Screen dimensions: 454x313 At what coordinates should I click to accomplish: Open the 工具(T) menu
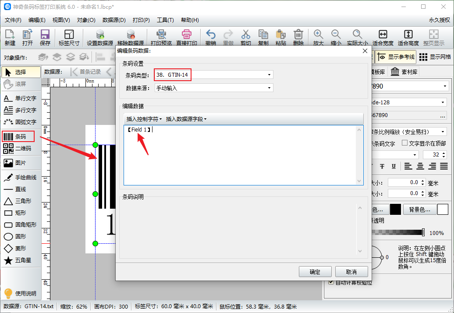(x=165, y=20)
